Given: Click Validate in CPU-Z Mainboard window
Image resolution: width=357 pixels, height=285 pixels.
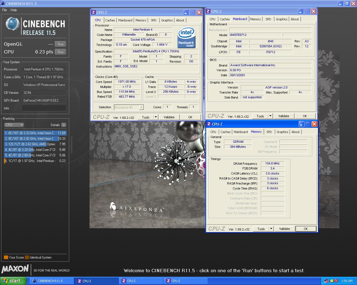Looking at the screenshot, I should pos(284,116).
